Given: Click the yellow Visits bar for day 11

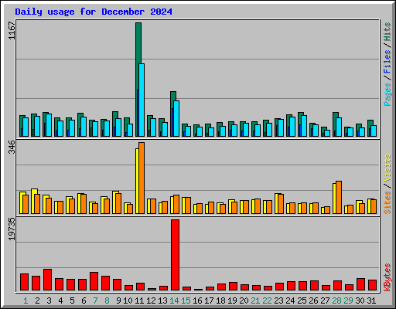Looking at the screenshot, I should pyautogui.click(x=137, y=181).
